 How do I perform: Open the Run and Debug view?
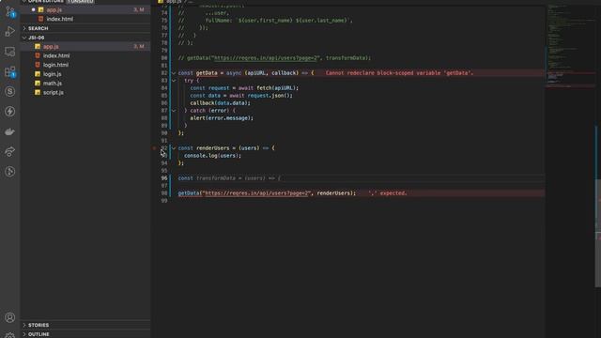tap(10, 31)
